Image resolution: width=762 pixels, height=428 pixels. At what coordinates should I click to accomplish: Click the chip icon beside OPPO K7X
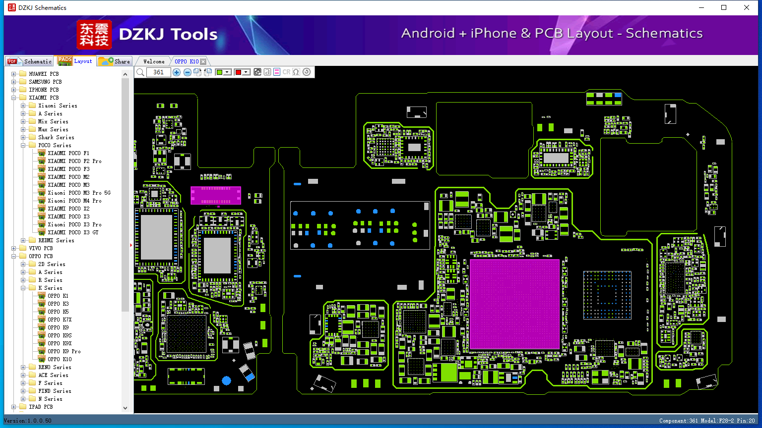pyautogui.click(x=42, y=320)
